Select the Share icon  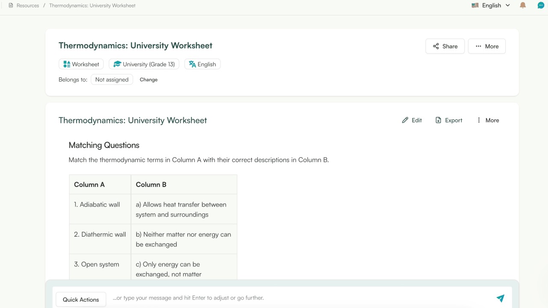coord(436,46)
